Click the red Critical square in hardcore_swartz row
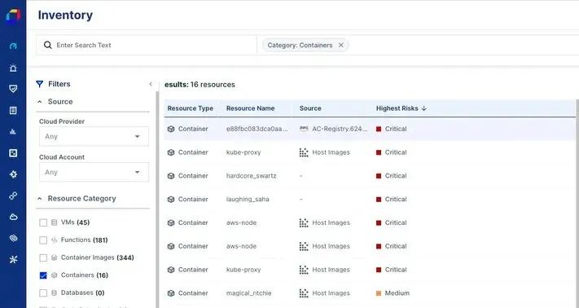579x308 pixels. point(379,176)
